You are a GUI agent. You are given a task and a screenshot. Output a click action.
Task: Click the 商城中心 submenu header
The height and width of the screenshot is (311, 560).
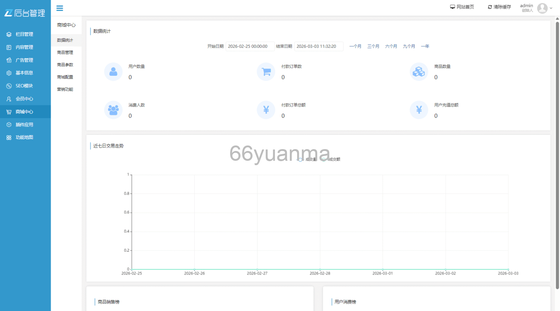tap(66, 25)
